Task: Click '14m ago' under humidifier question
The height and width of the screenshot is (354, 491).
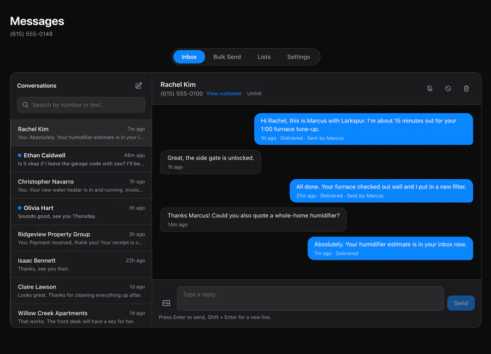Action: 177,225
